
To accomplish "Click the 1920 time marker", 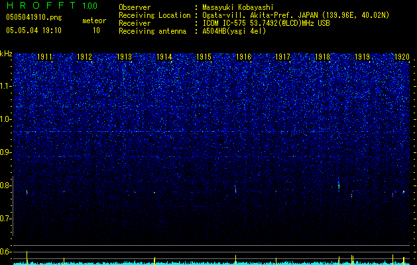I will coord(402,57).
